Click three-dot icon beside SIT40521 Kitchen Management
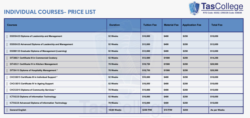The height and width of the screenshot is (118, 250). click(7, 64)
